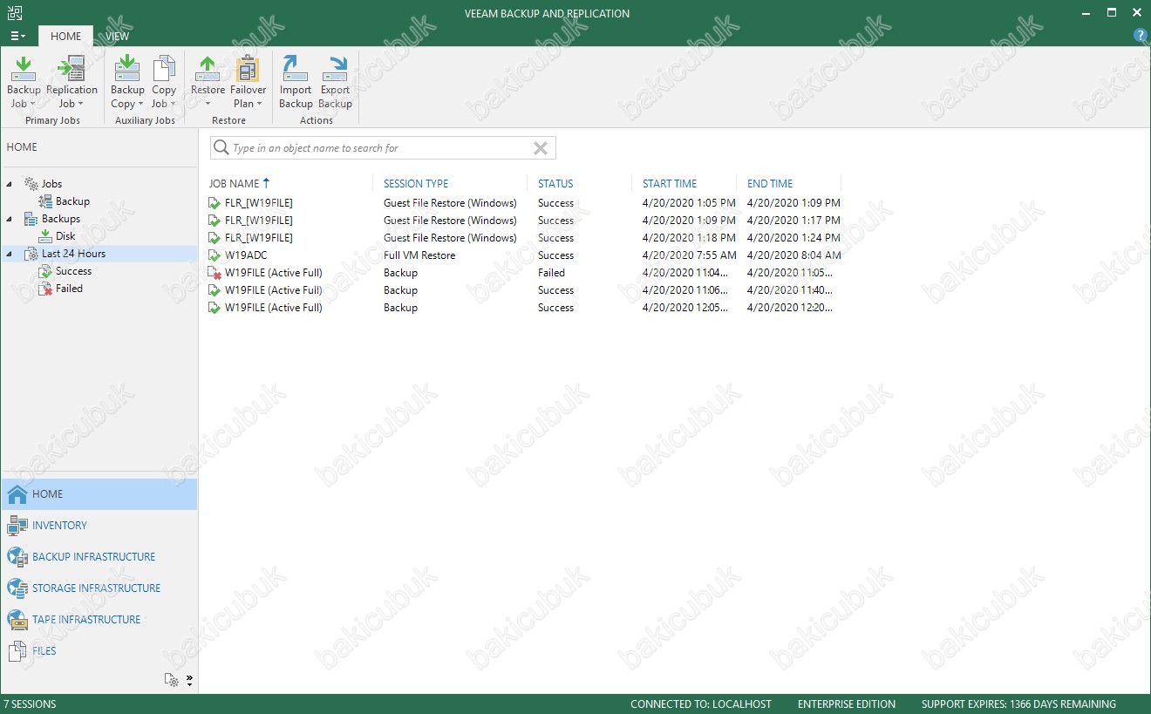
Task: Switch to the HOME ribbon tab
Action: (x=66, y=36)
